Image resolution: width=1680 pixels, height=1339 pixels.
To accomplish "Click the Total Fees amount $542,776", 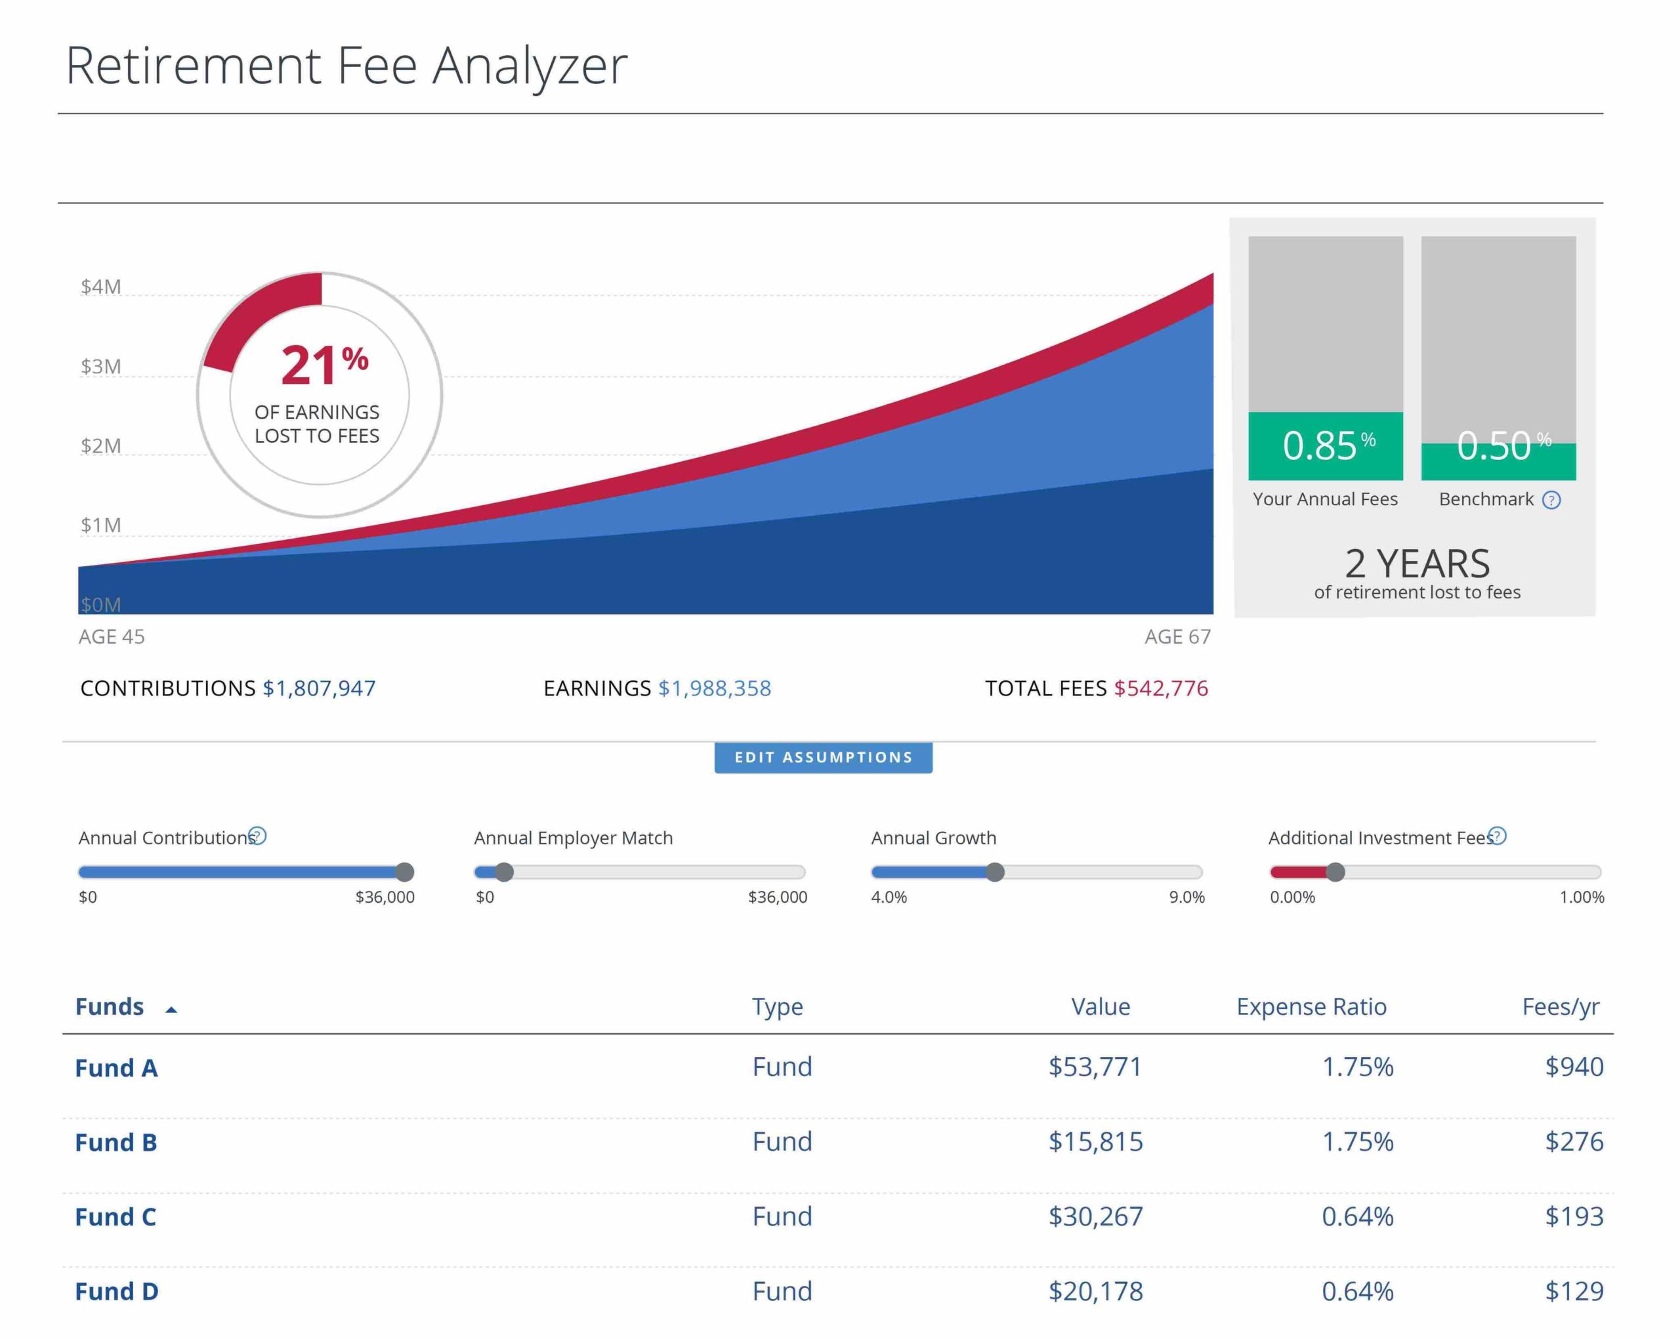I will (1161, 689).
